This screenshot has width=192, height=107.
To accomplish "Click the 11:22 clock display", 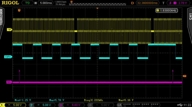I will point(187,105).
